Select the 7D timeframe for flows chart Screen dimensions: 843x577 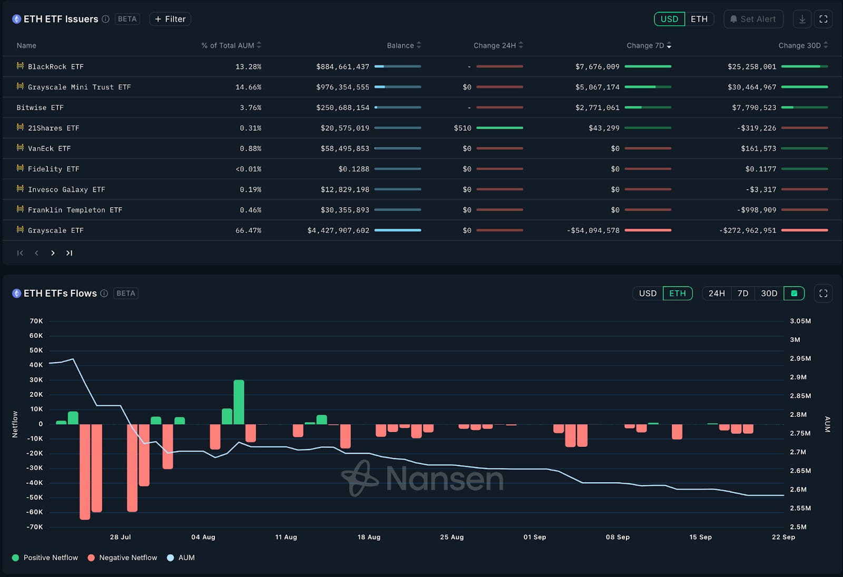coord(743,294)
